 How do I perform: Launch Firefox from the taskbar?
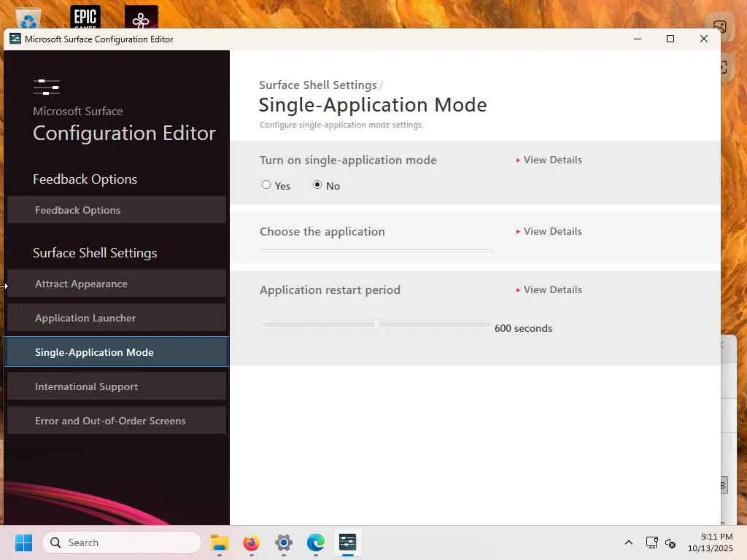pyautogui.click(x=252, y=542)
